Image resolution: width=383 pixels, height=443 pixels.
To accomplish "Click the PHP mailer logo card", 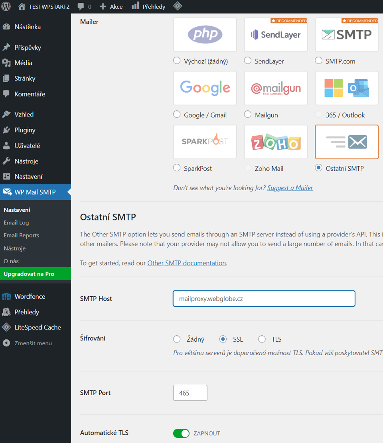I will [x=205, y=34].
